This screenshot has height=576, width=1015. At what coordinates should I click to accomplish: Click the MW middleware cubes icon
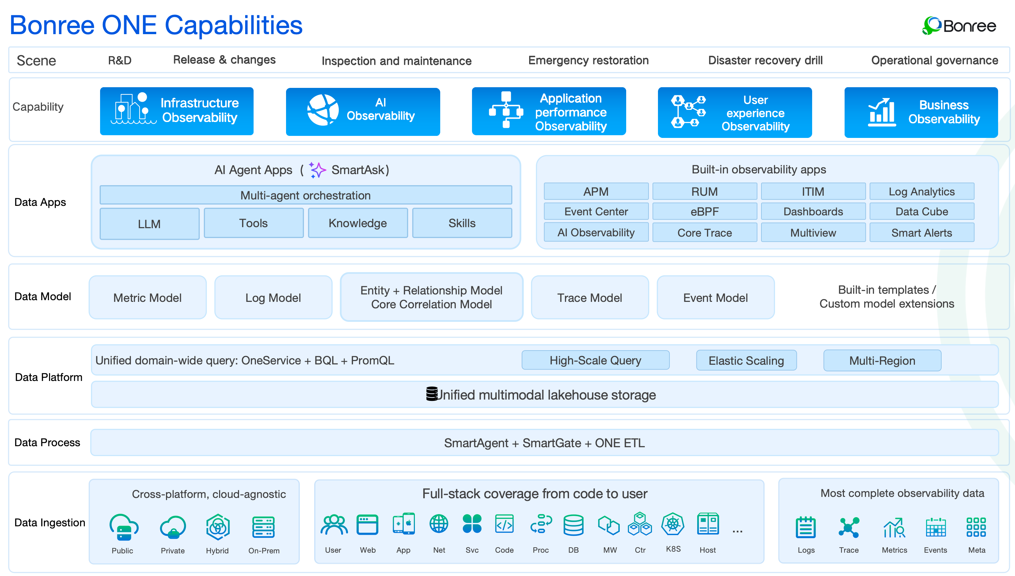coord(609,525)
